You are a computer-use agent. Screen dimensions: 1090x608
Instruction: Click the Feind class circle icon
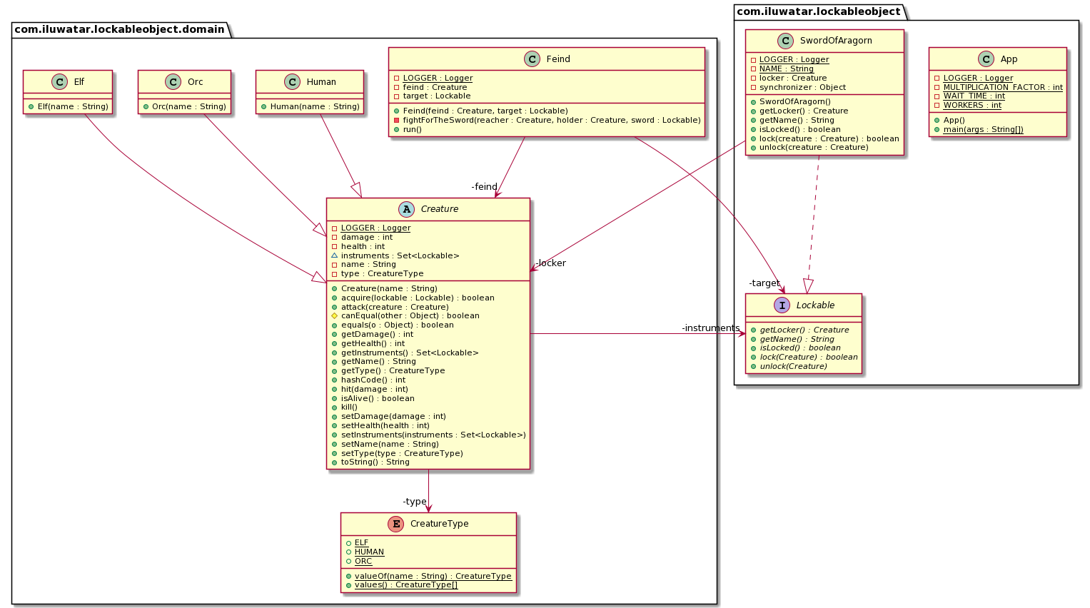point(532,59)
